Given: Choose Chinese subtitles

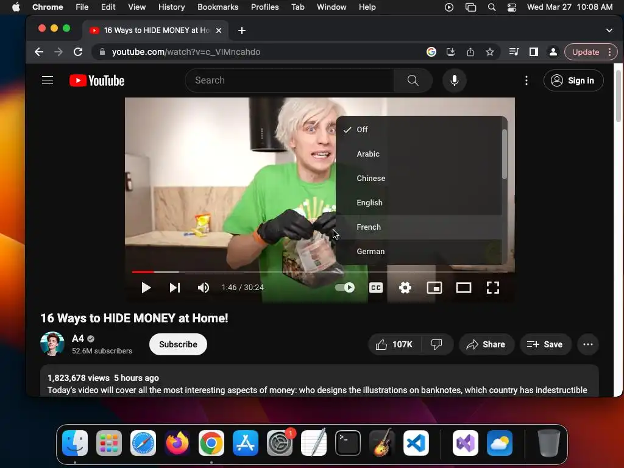Looking at the screenshot, I should click(x=419, y=179).
